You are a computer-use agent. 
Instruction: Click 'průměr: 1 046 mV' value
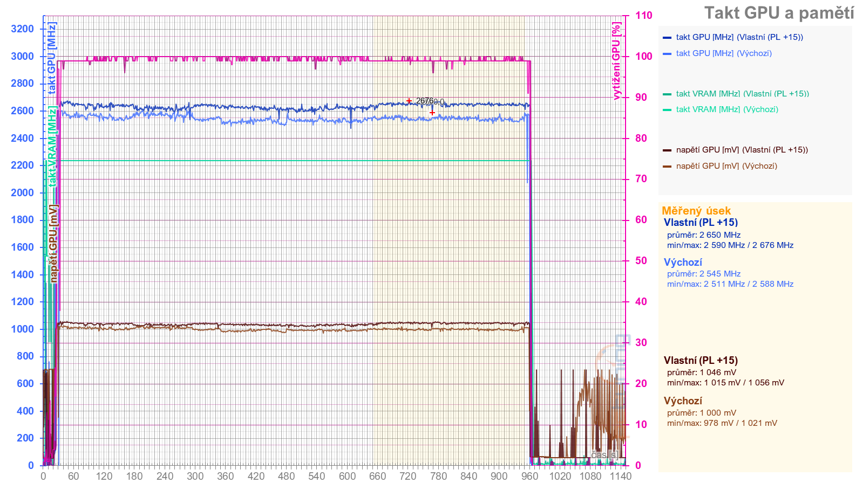[702, 372]
